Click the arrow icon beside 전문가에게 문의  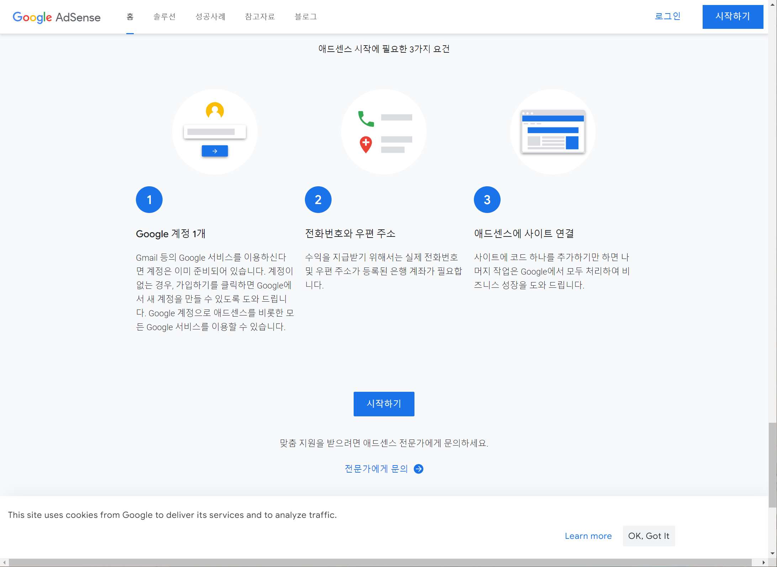(419, 469)
